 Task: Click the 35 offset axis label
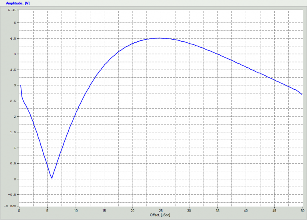click(217, 210)
